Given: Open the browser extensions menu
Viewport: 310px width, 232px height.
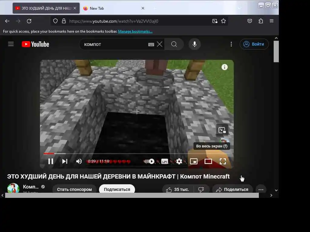Looking at the screenshot, I should pyautogui.click(x=261, y=21).
